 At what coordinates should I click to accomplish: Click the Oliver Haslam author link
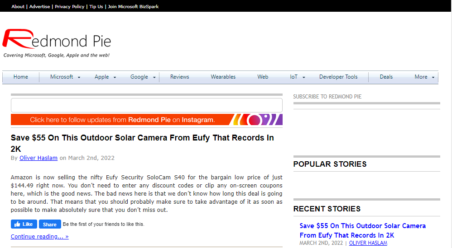click(38, 158)
